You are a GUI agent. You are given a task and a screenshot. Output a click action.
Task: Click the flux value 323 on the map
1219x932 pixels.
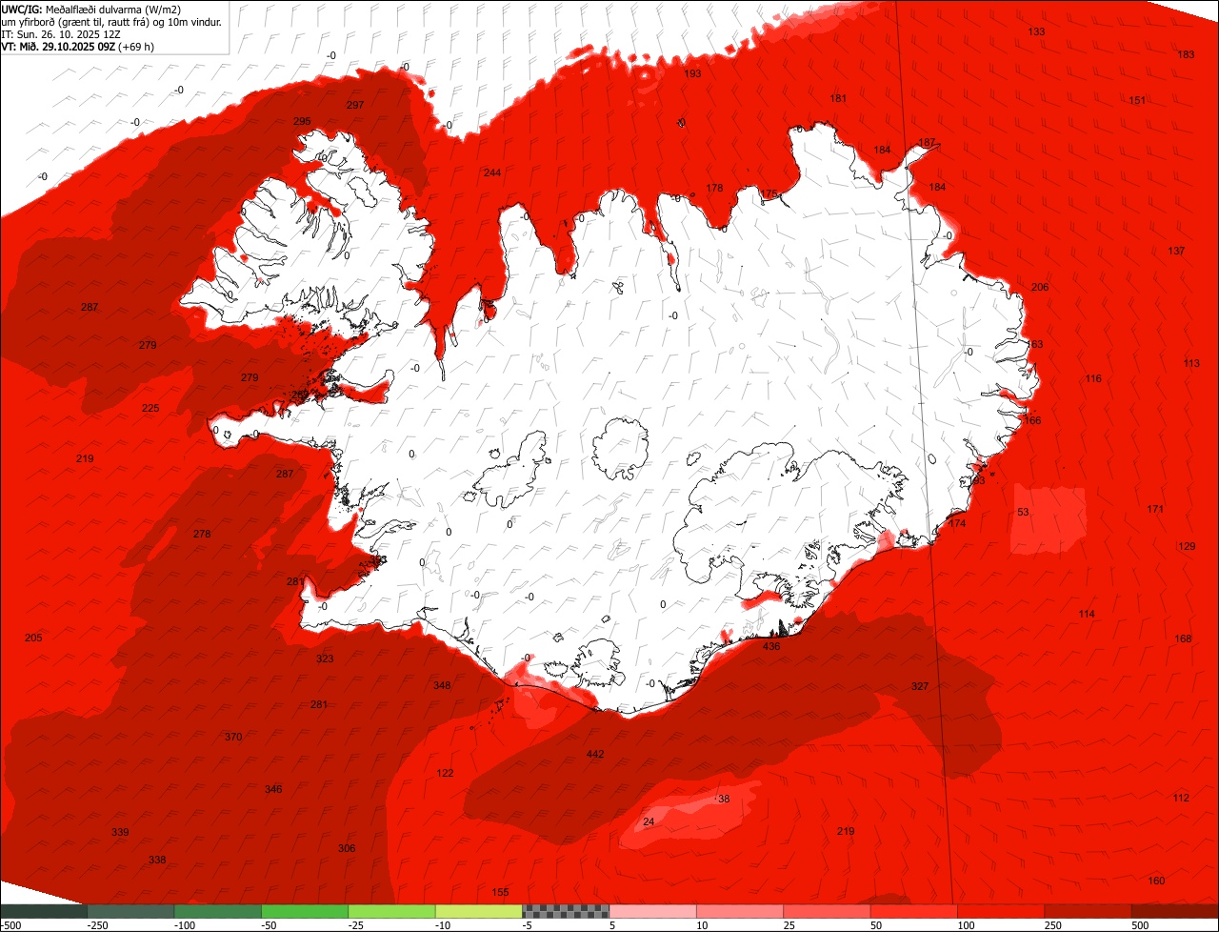click(x=325, y=659)
